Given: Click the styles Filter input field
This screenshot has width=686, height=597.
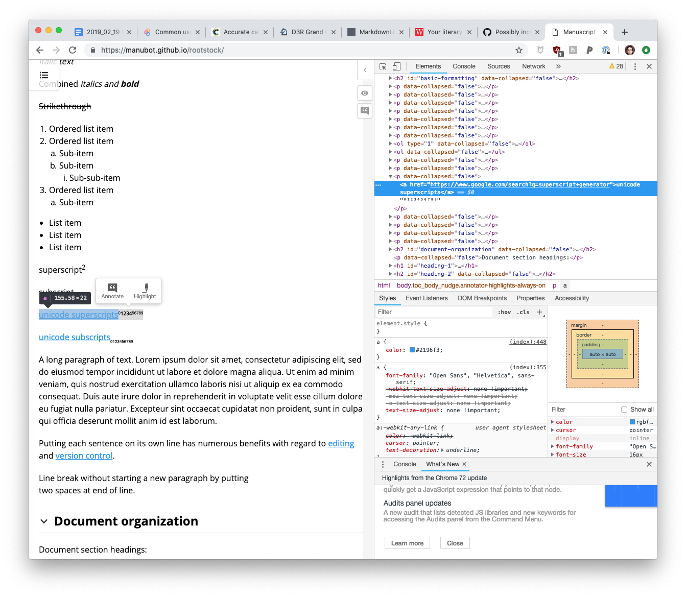Looking at the screenshot, I should 434,312.
